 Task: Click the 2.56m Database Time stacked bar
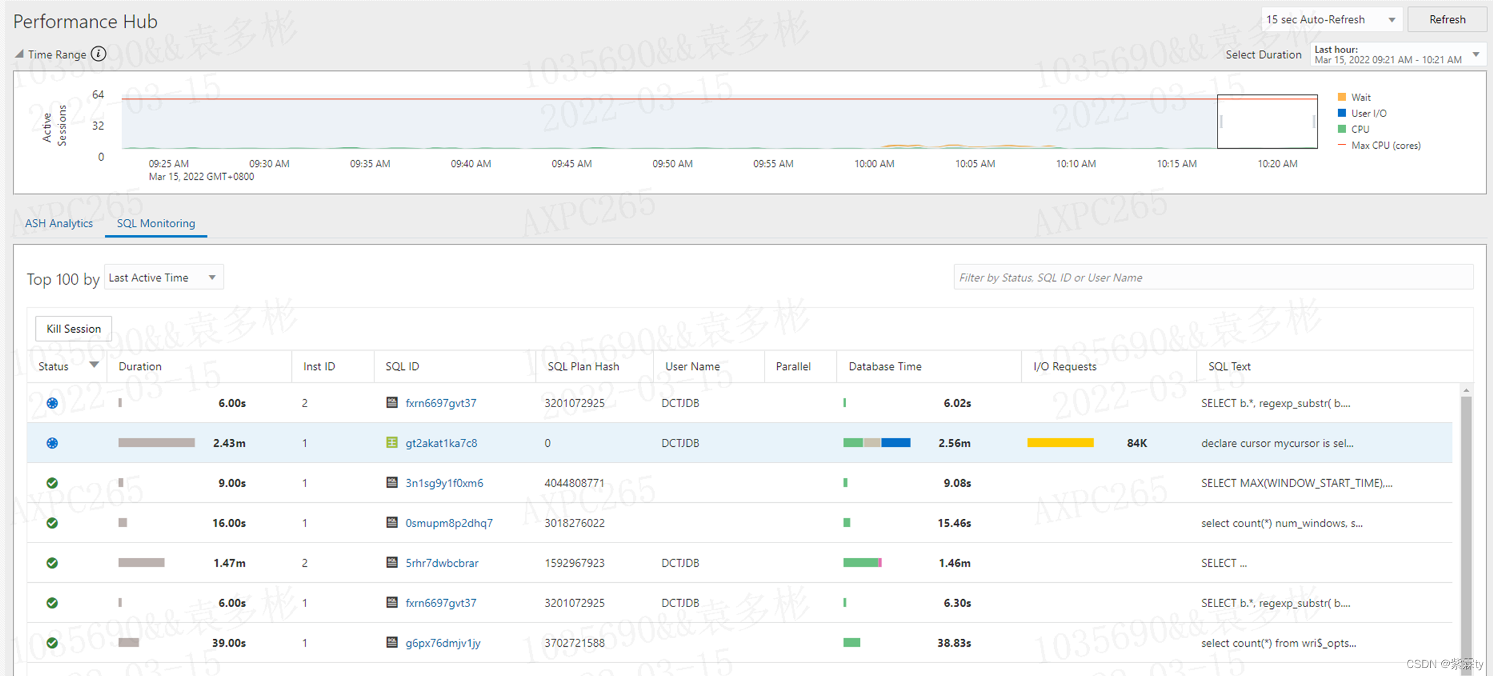pos(877,443)
